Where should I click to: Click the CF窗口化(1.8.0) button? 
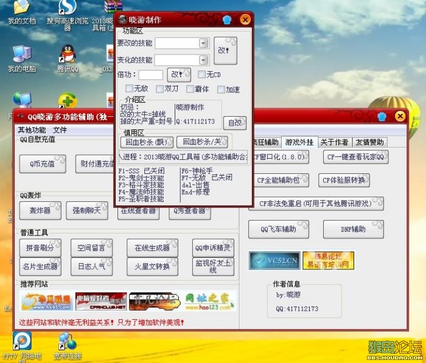[x=281, y=157]
